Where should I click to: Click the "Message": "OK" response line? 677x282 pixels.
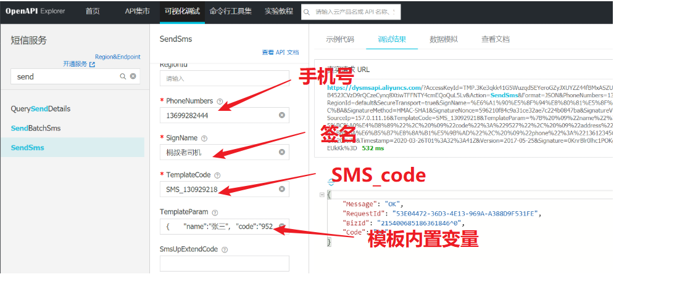pos(373,204)
